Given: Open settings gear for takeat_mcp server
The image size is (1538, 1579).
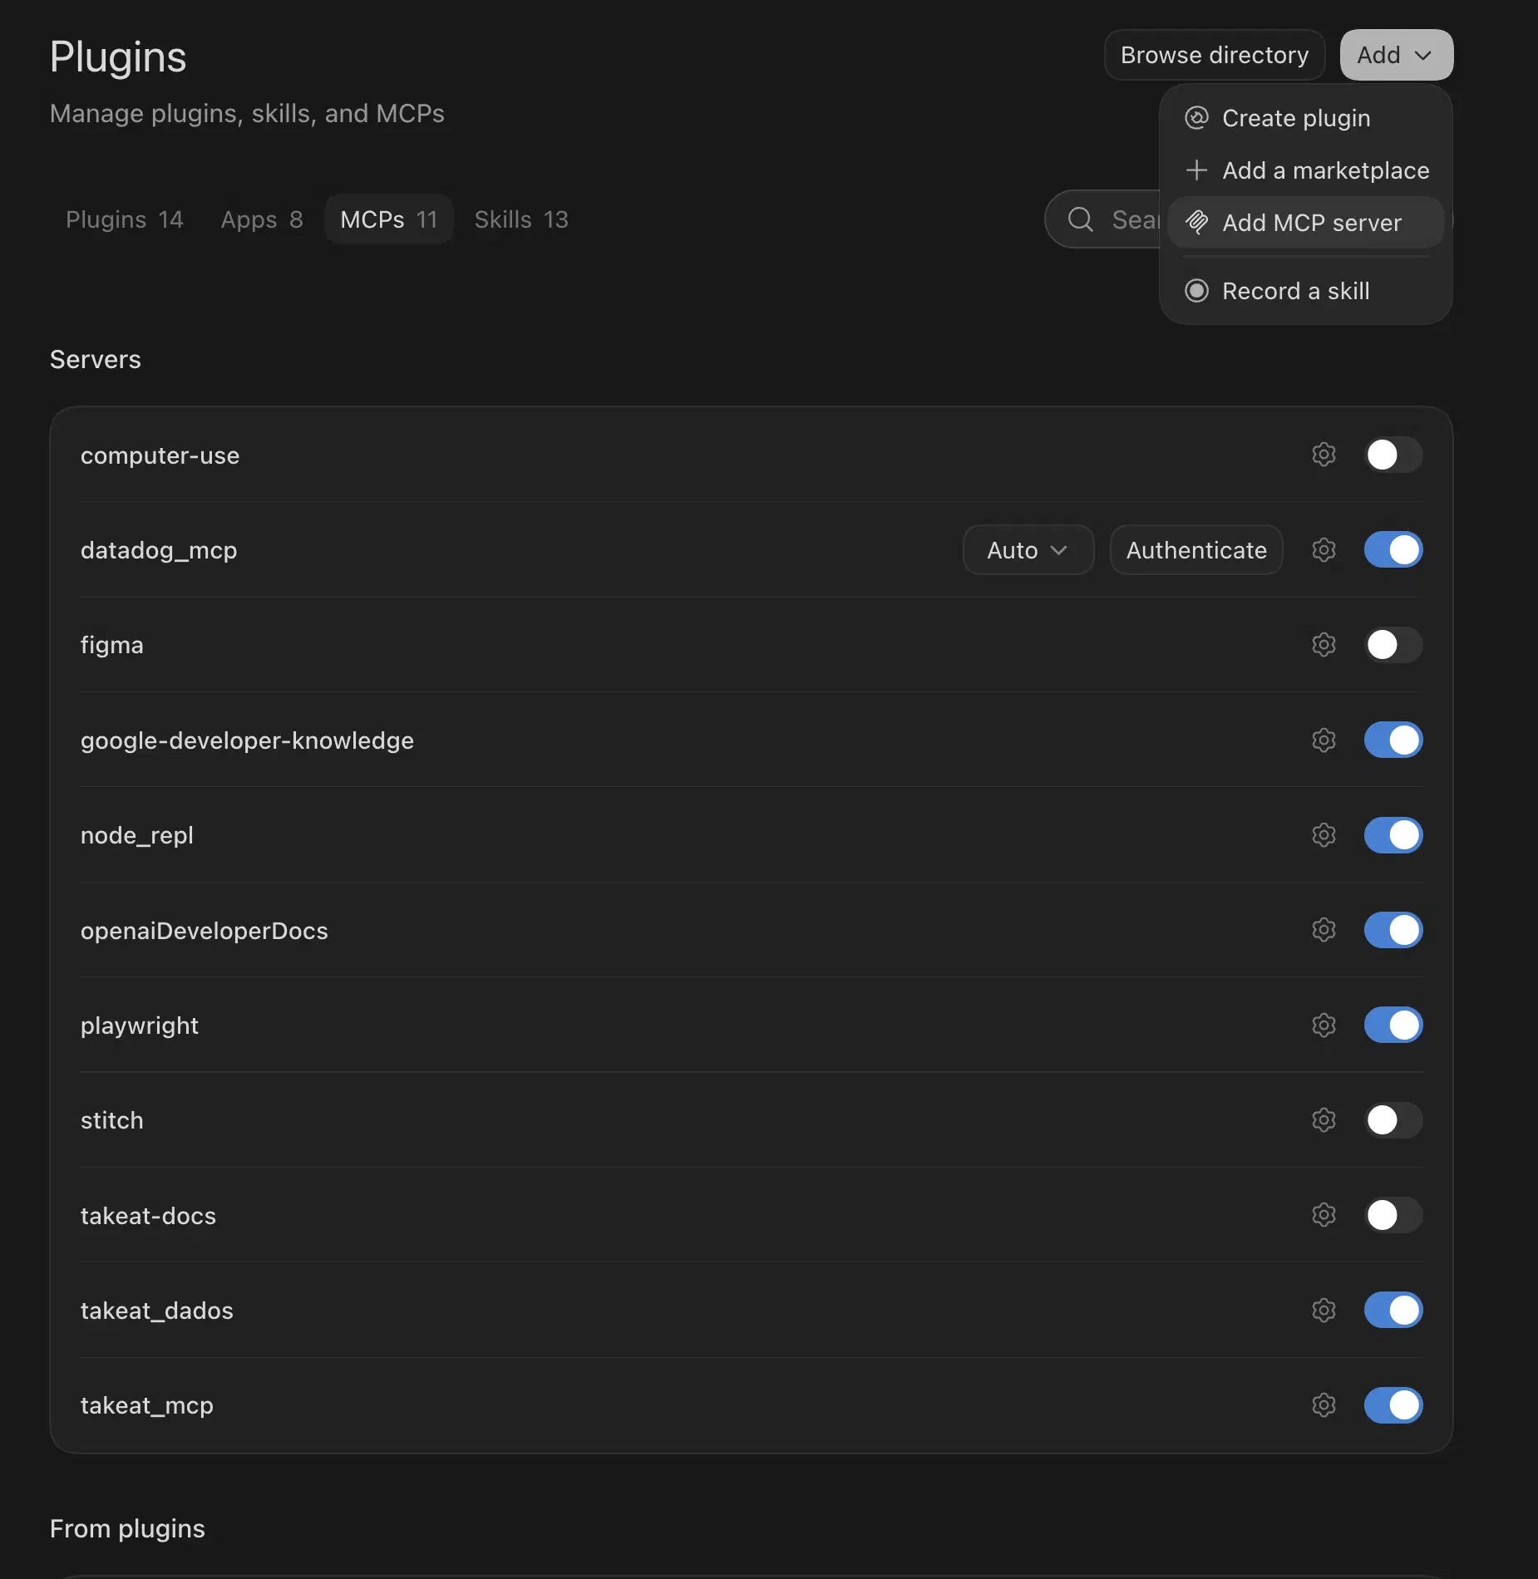Looking at the screenshot, I should click(x=1324, y=1405).
